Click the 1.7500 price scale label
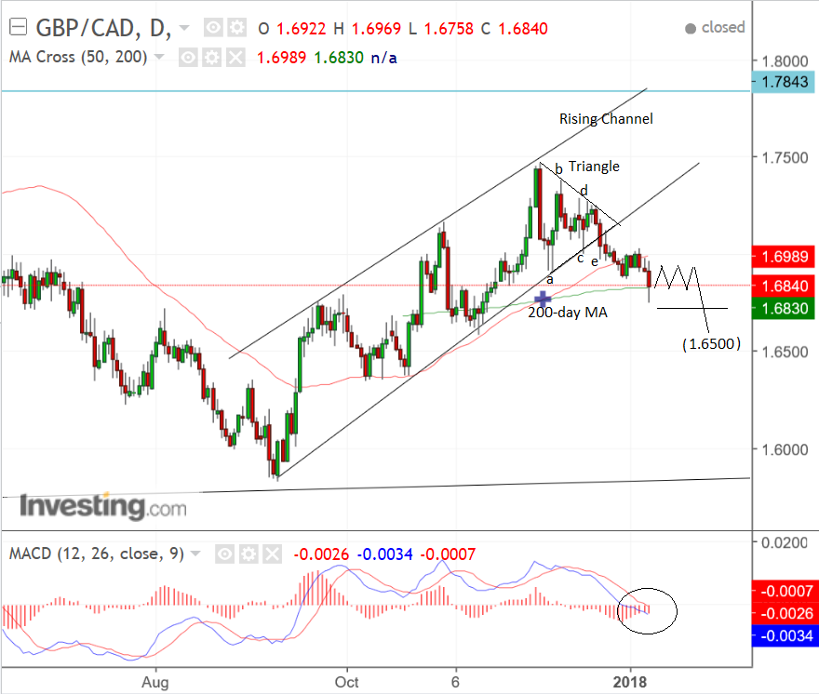 pos(785,158)
